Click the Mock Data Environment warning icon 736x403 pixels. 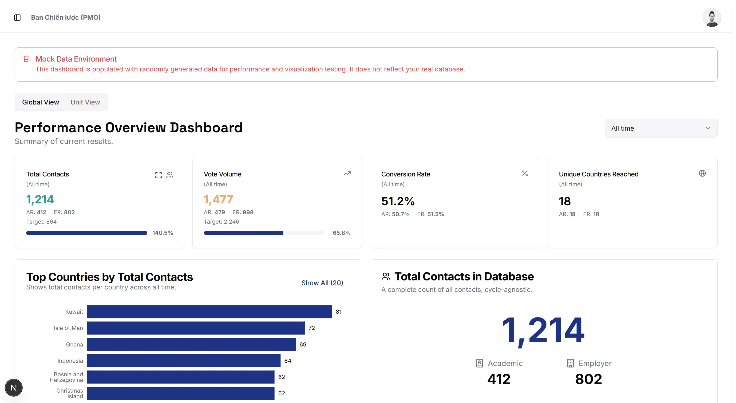pos(26,59)
